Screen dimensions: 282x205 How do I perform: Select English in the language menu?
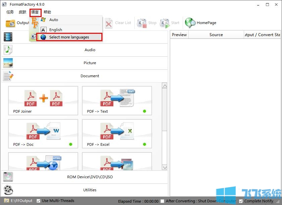(56, 30)
